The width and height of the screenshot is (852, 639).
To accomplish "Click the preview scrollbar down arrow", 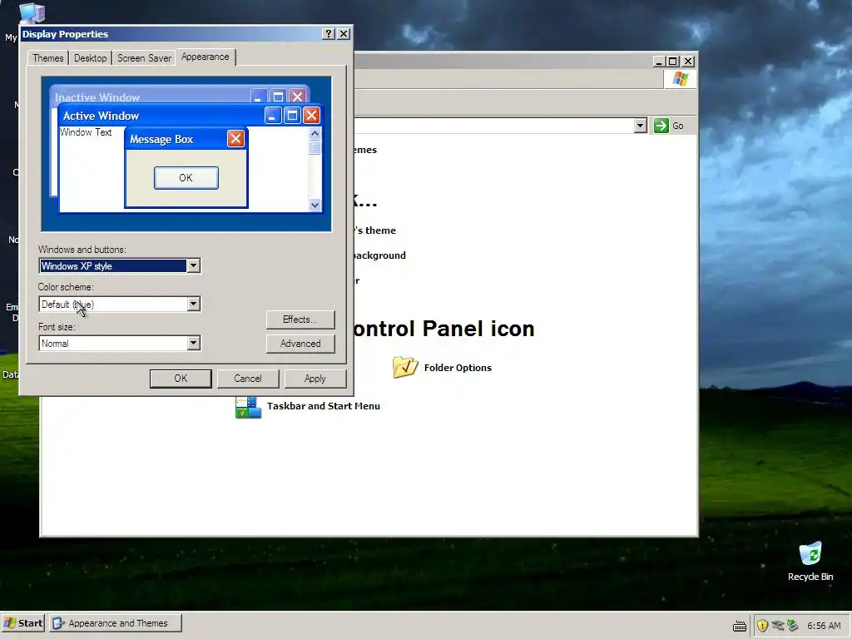I will (x=315, y=205).
